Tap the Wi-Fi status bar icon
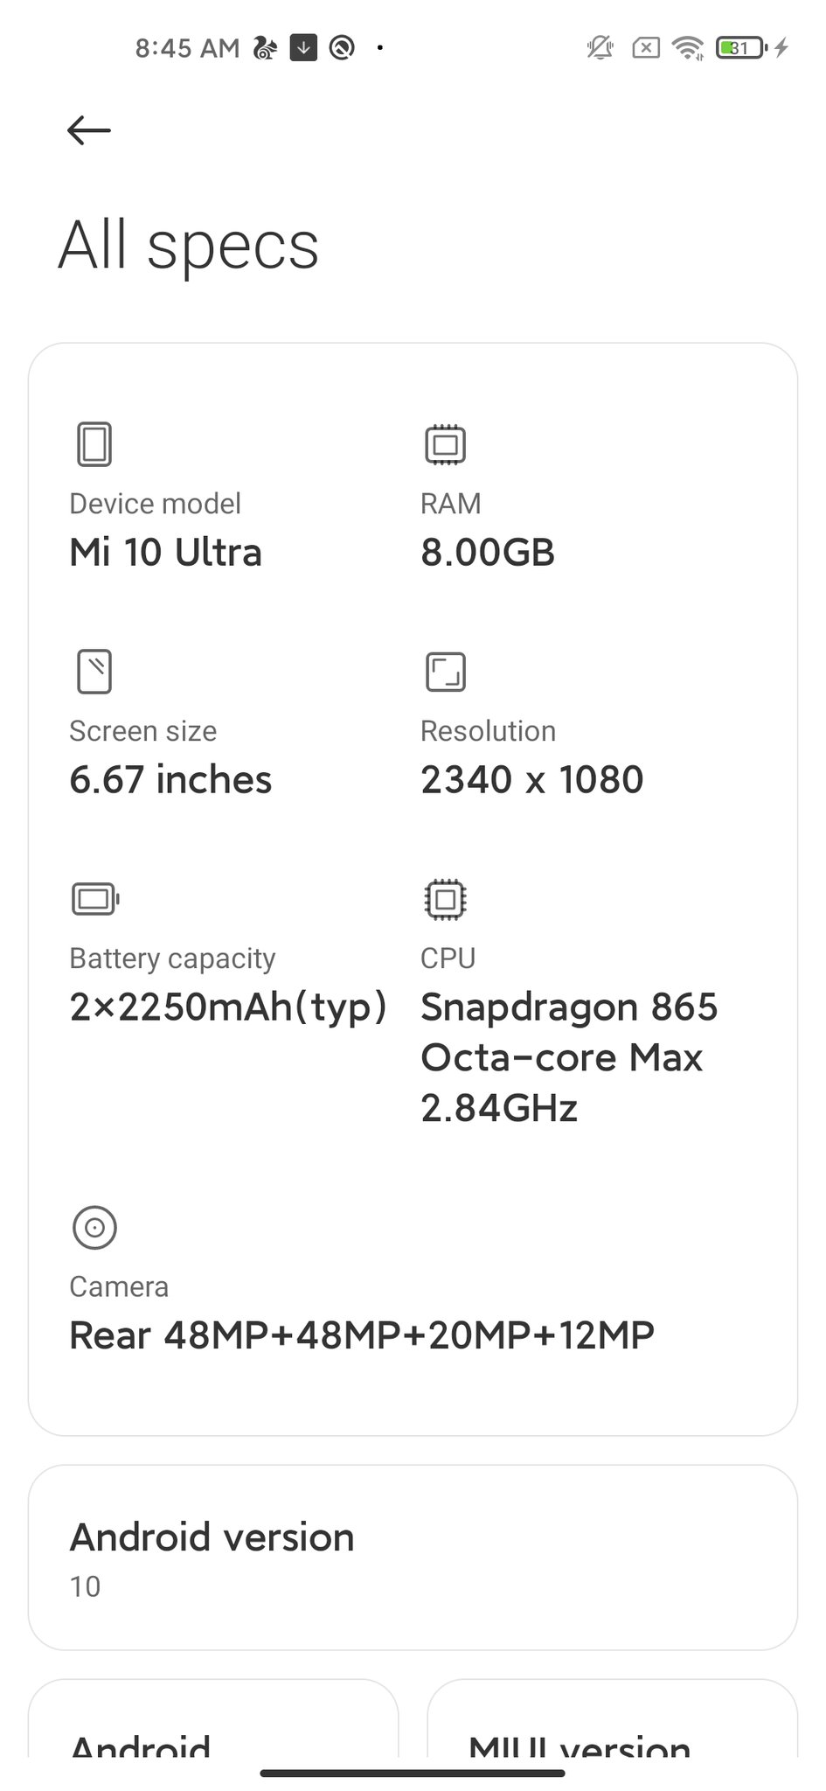826x1791 pixels. click(x=689, y=48)
